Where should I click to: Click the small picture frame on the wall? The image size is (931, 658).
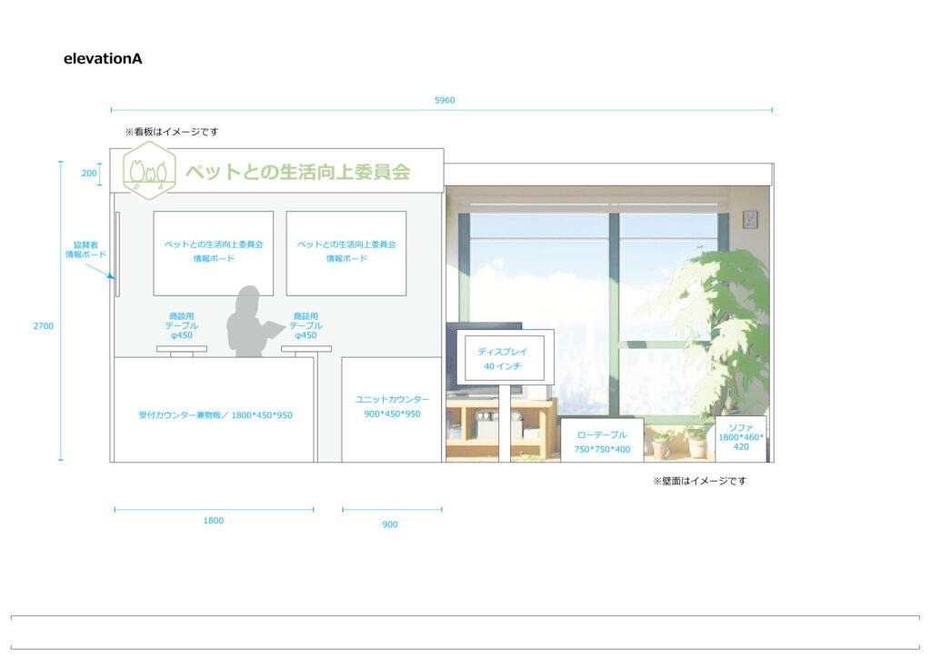click(x=749, y=219)
